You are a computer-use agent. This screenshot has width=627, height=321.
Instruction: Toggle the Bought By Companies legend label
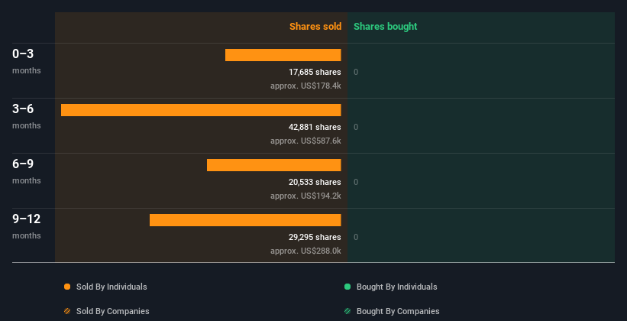[x=398, y=311]
